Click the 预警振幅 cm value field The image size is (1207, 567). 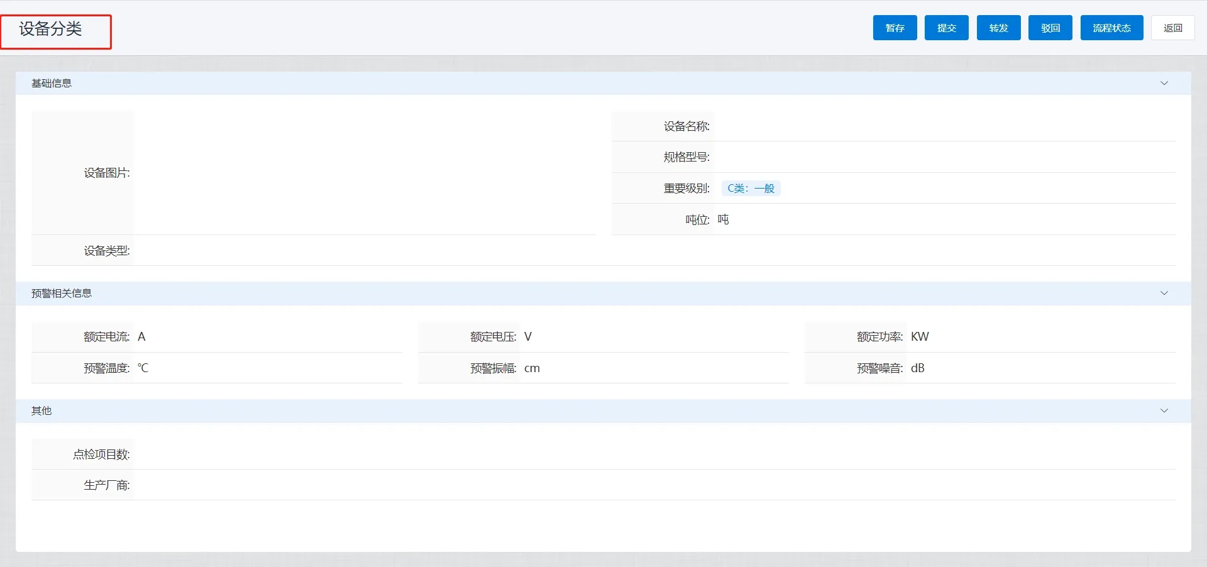point(654,368)
